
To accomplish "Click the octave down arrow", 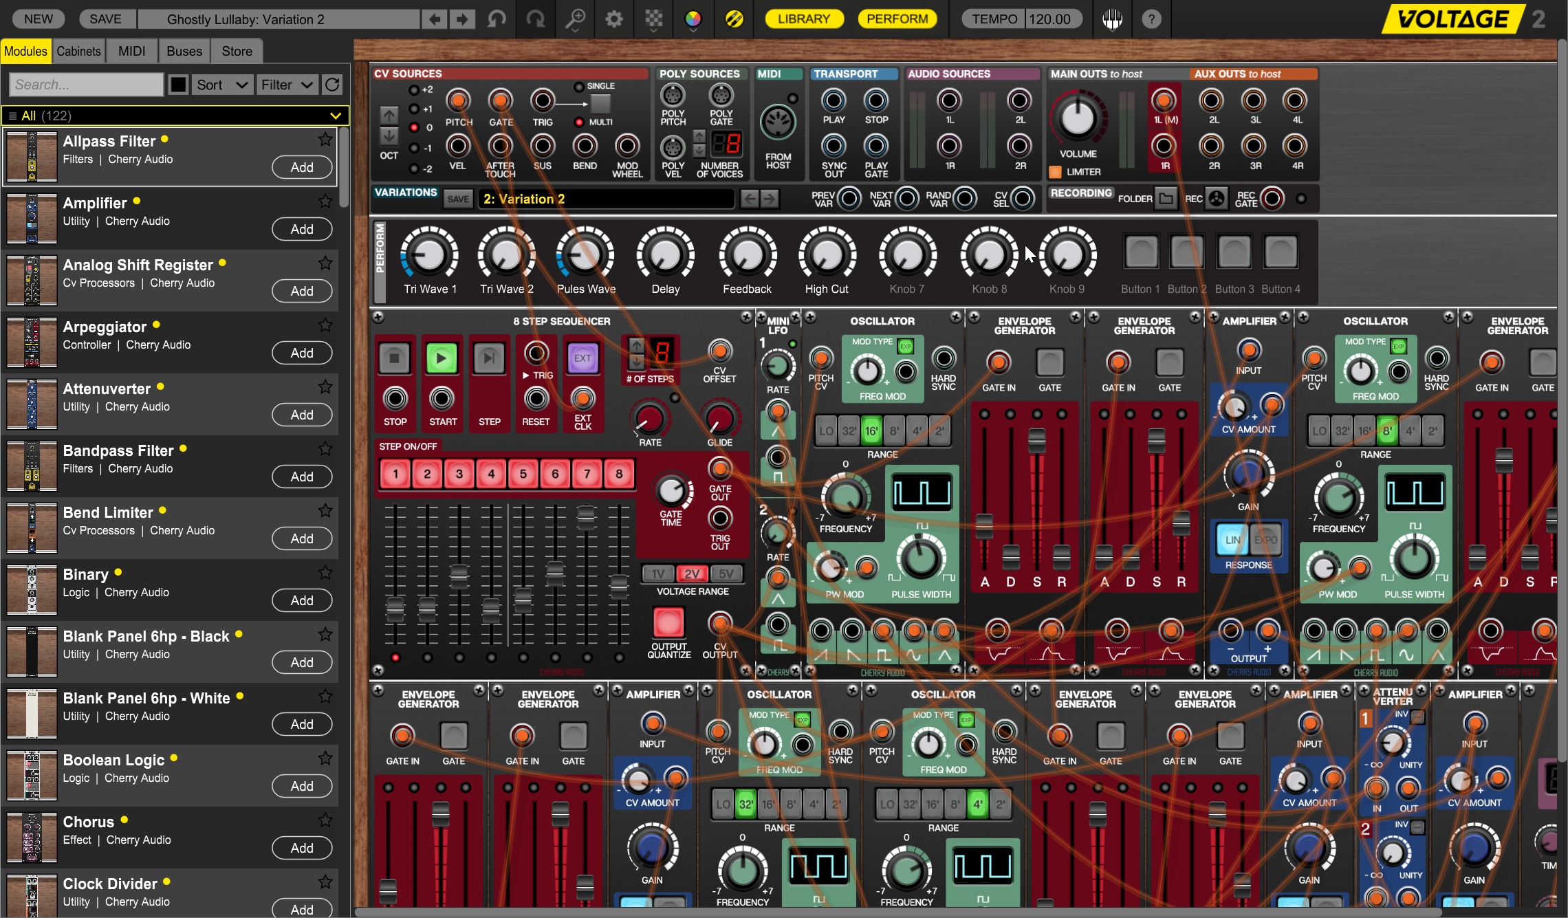I will pos(389,135).
